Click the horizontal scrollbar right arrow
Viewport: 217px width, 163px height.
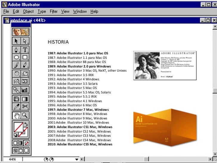(210, 159)
